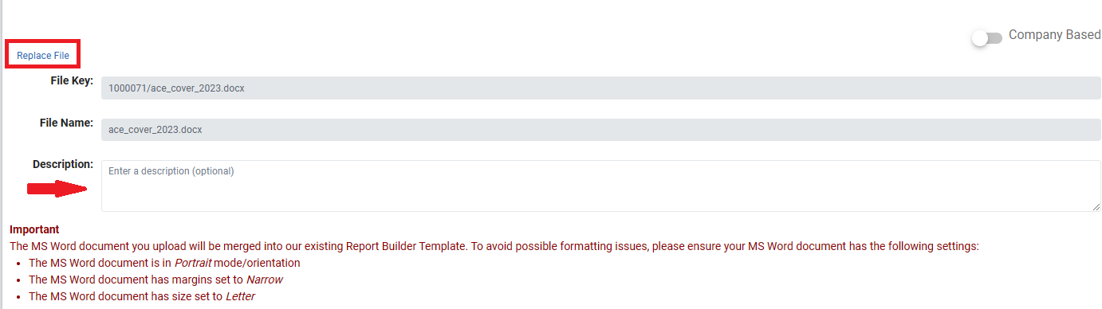Image resolution: width=1102 pixels, height=309 pixels.
Task: Click the 'Report Builder Template' text in notice
Action: pyautogui.click(x=405, y=246)
